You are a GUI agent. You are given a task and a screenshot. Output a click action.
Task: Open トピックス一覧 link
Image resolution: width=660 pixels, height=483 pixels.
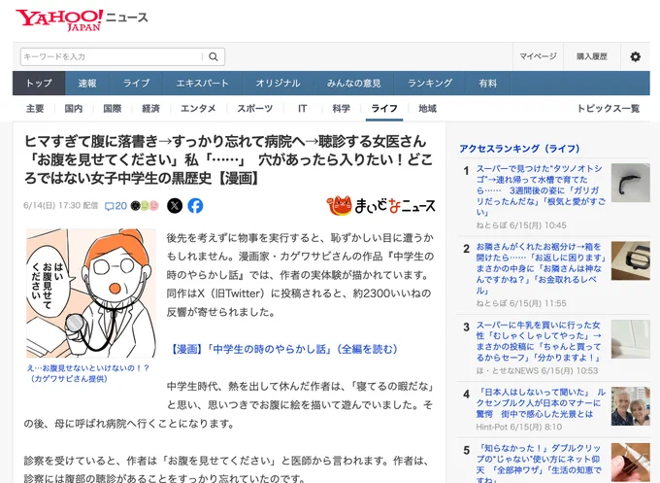pyautogui.click(x=609, y=108)
